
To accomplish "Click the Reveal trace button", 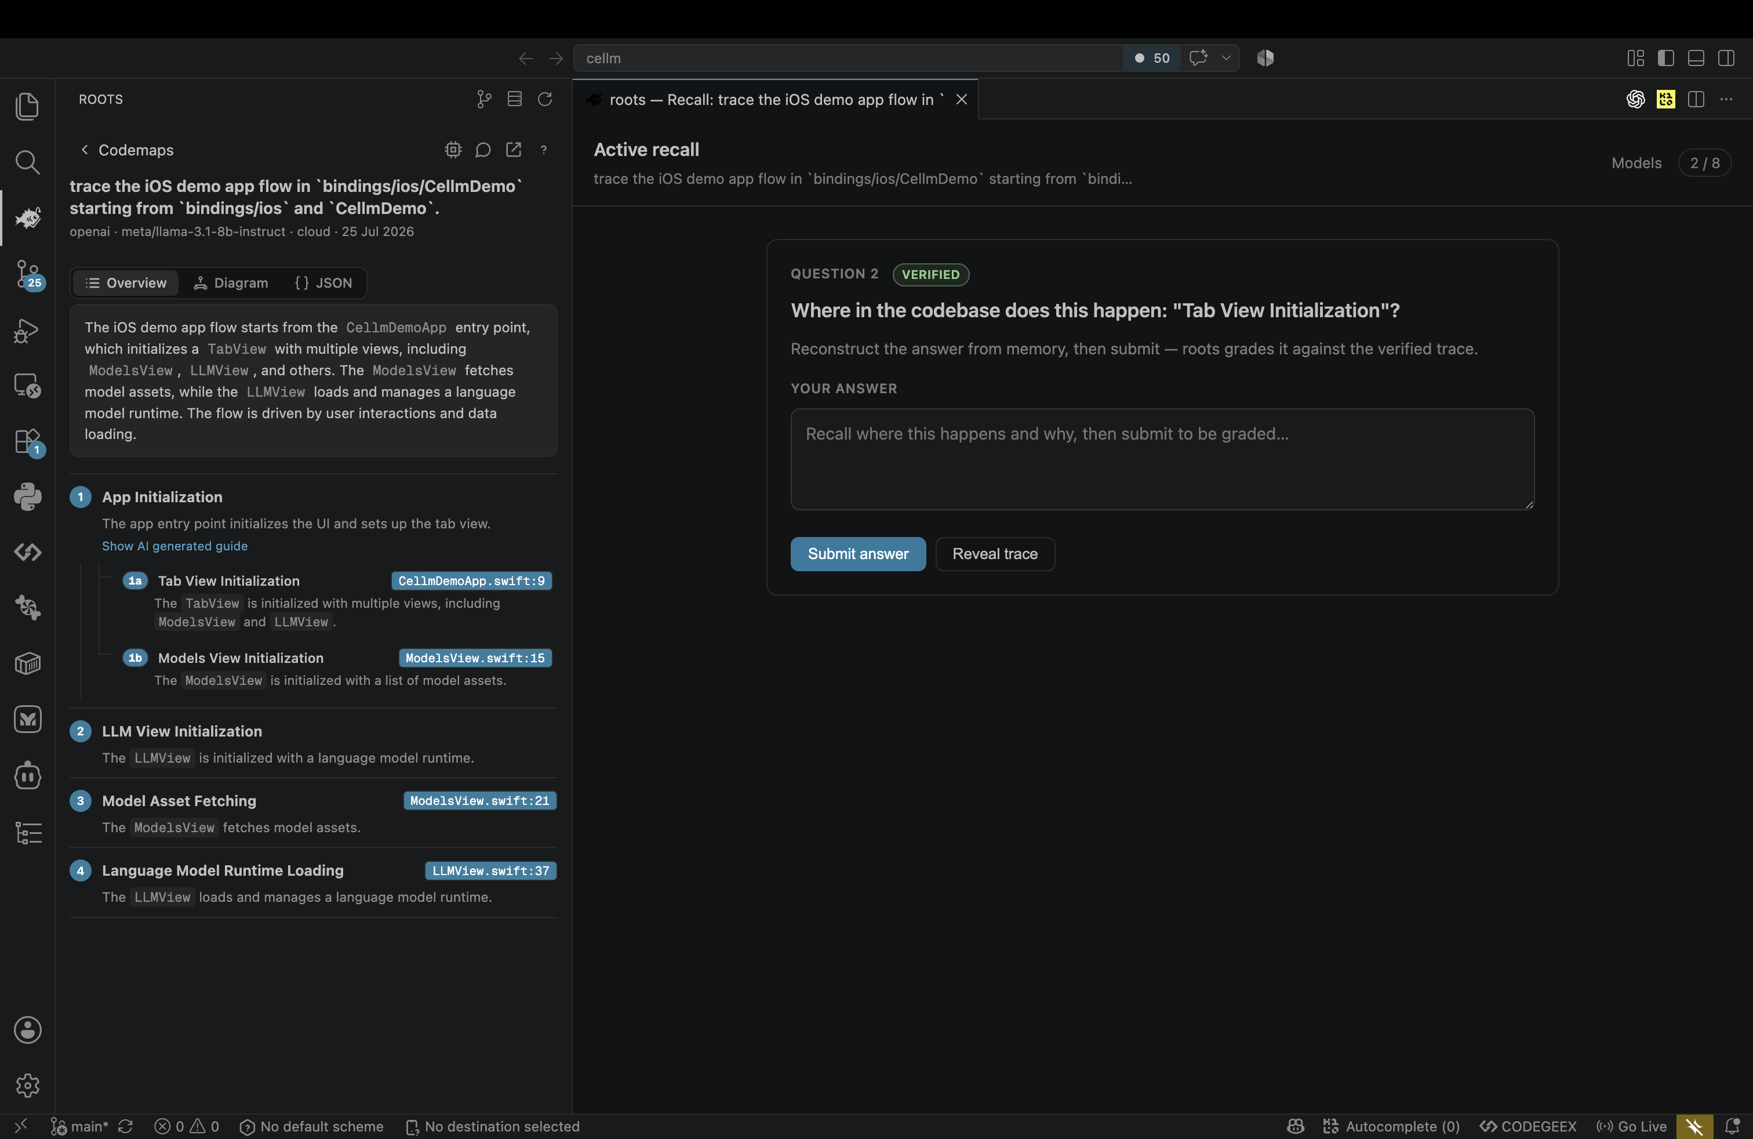I will click(x=995, y=553).
